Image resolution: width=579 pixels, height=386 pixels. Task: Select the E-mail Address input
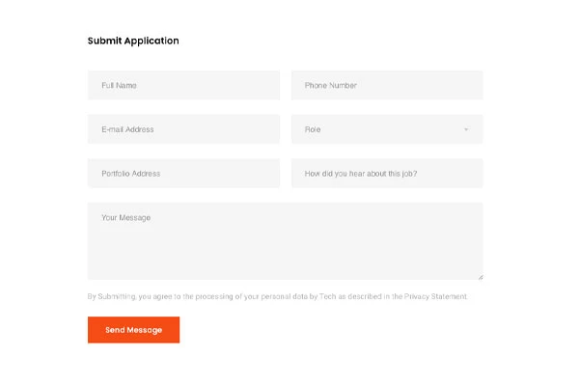point(183,129)
